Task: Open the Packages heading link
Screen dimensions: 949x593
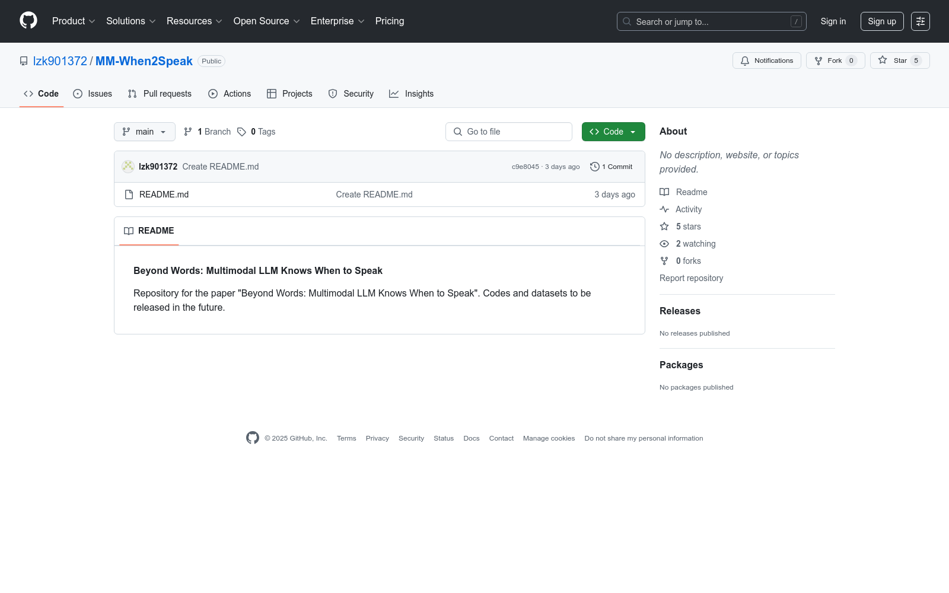Action: point(681,365)
